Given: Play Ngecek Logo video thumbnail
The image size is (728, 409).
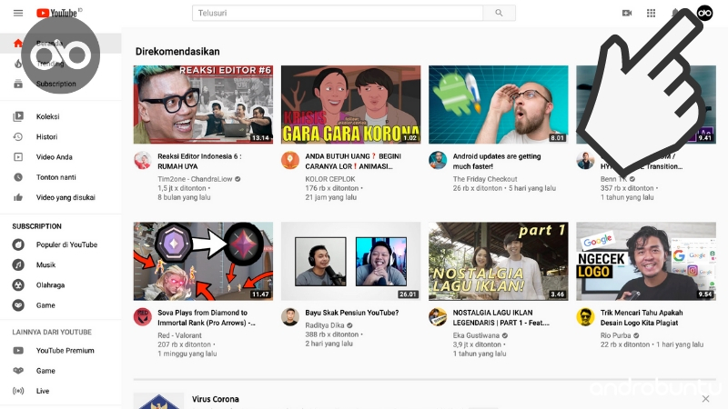Looking at the screenshot, I should coord(646,262).
